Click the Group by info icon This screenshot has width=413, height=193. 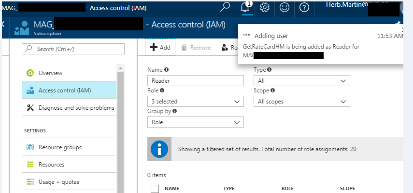175,111
